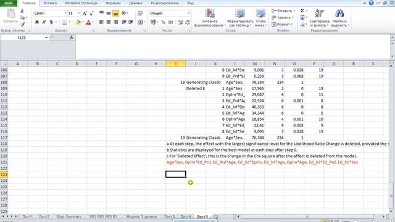
Task: Switch to the Вид tab
Action: pos(191,3)
